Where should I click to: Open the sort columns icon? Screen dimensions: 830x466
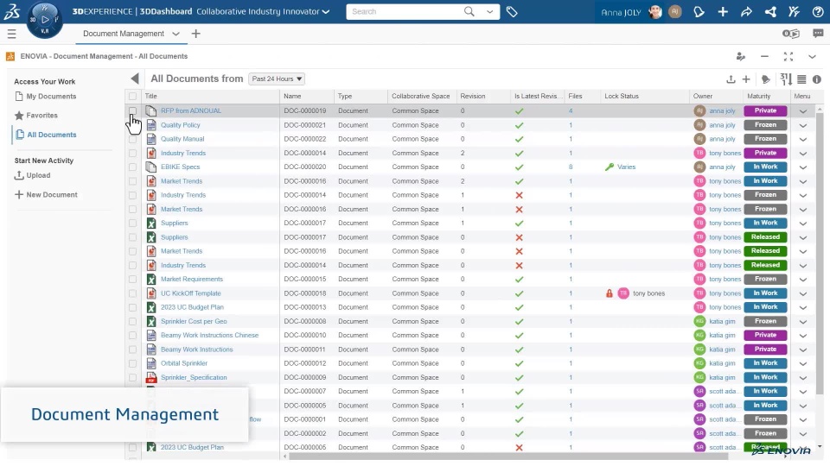point(786,79)
